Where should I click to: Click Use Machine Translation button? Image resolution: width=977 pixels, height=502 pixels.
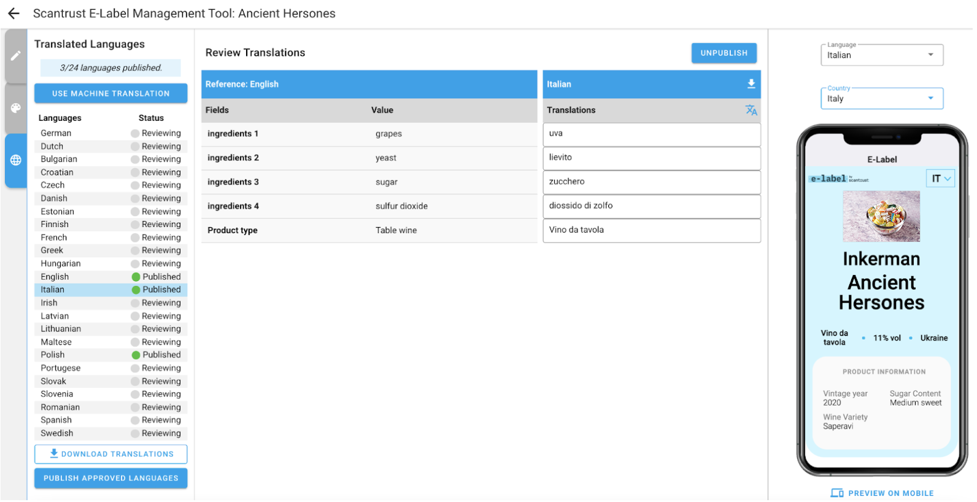pyautogui.click(x=111, y=94)
